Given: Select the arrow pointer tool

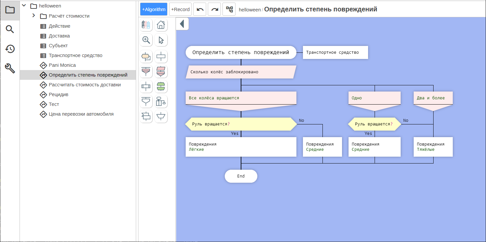Looking at the screenshot, I should 161,40.
